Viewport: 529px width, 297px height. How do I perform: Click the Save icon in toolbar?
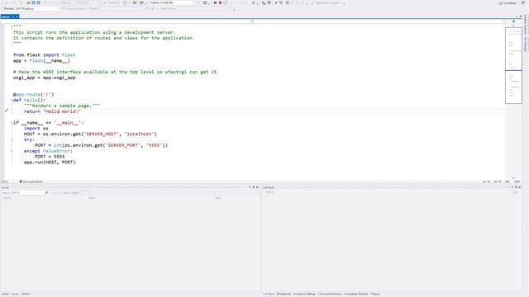coord(33,2)
